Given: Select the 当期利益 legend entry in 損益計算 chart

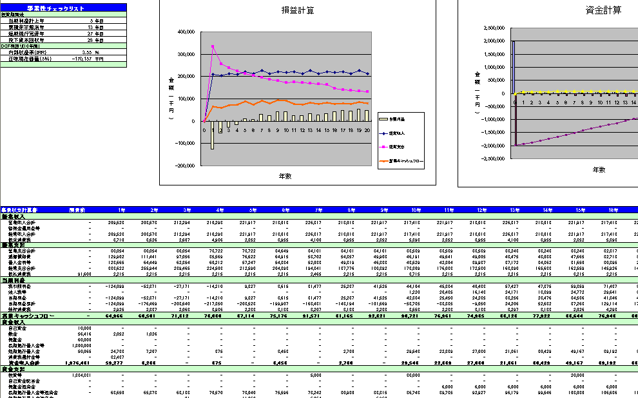Looking at the screenshot, I should pos(392,119).
